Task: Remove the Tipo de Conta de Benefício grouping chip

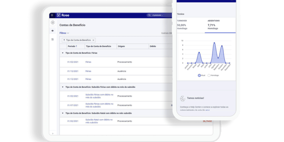Action: click(x=93, y=40)
